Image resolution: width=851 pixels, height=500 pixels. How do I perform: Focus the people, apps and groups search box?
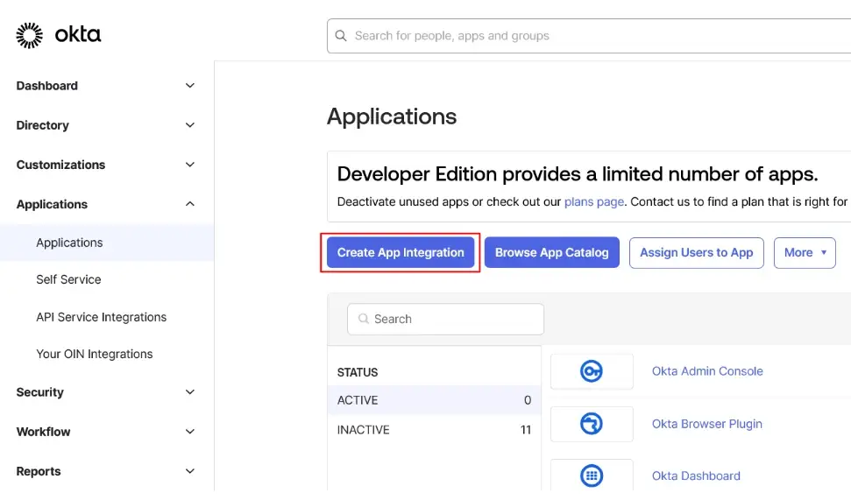point(589,36)
